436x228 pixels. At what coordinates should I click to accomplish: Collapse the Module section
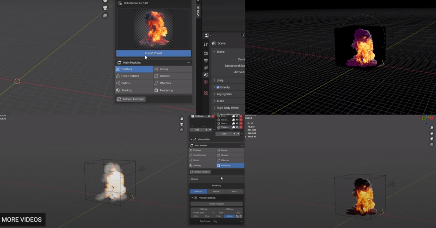189,179
